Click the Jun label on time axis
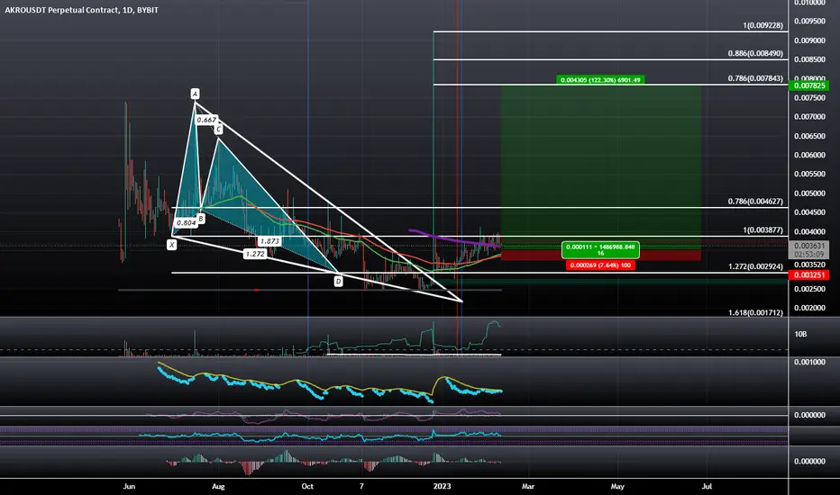 pos(129,486)
